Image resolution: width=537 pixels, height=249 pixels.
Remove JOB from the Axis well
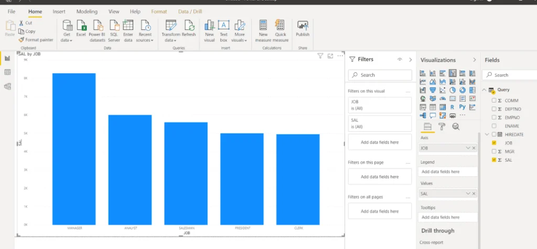click(x=474, y=148)
